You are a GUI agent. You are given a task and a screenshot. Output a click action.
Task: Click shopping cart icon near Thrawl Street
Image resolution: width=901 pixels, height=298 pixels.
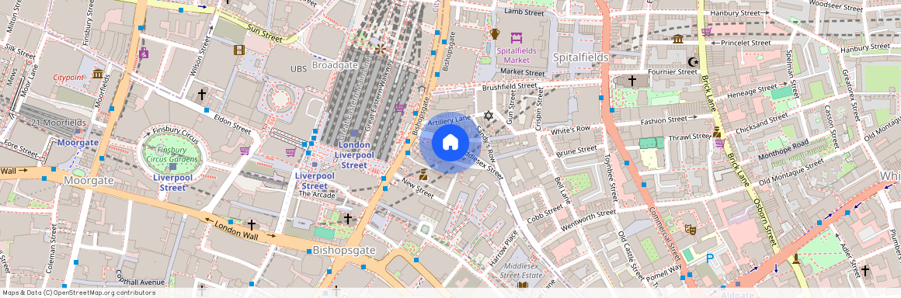coord(719,142)
